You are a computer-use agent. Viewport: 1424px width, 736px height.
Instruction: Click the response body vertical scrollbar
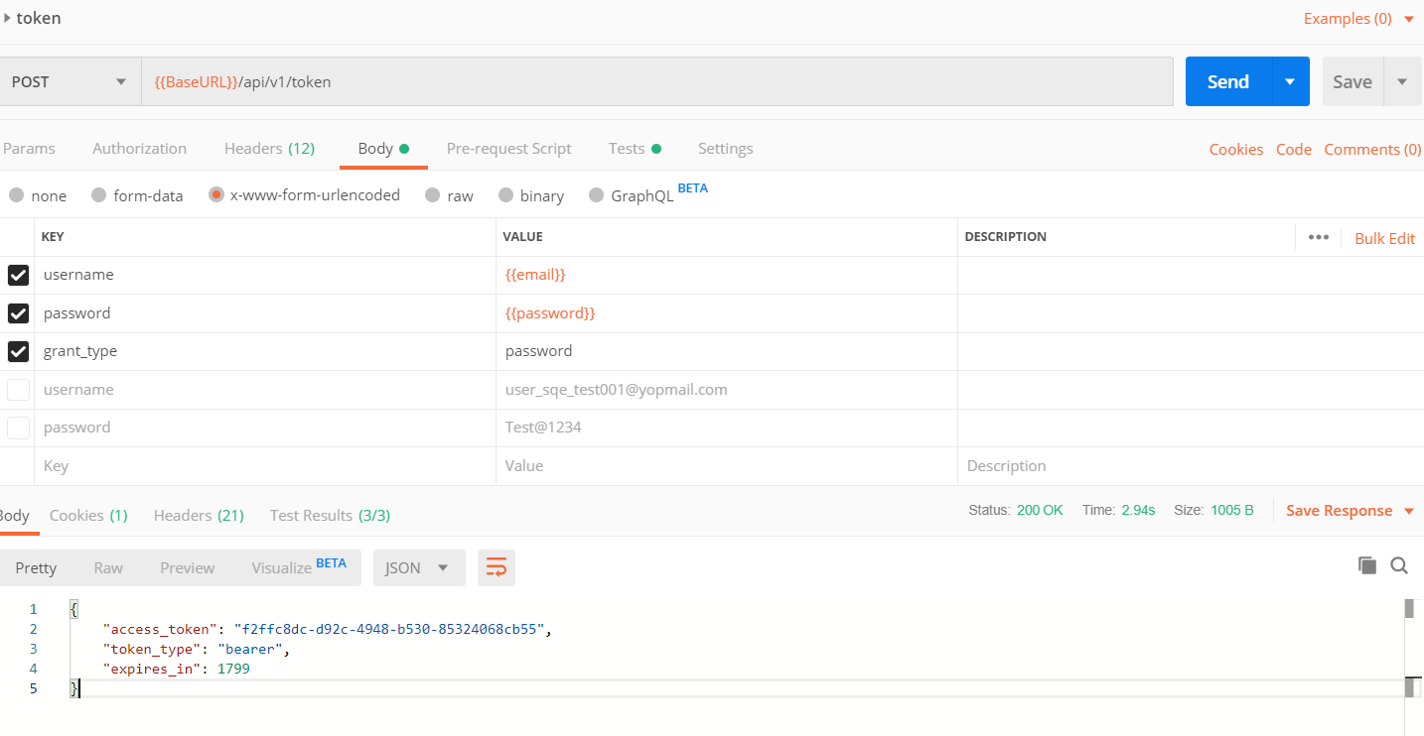[1409, 645]
